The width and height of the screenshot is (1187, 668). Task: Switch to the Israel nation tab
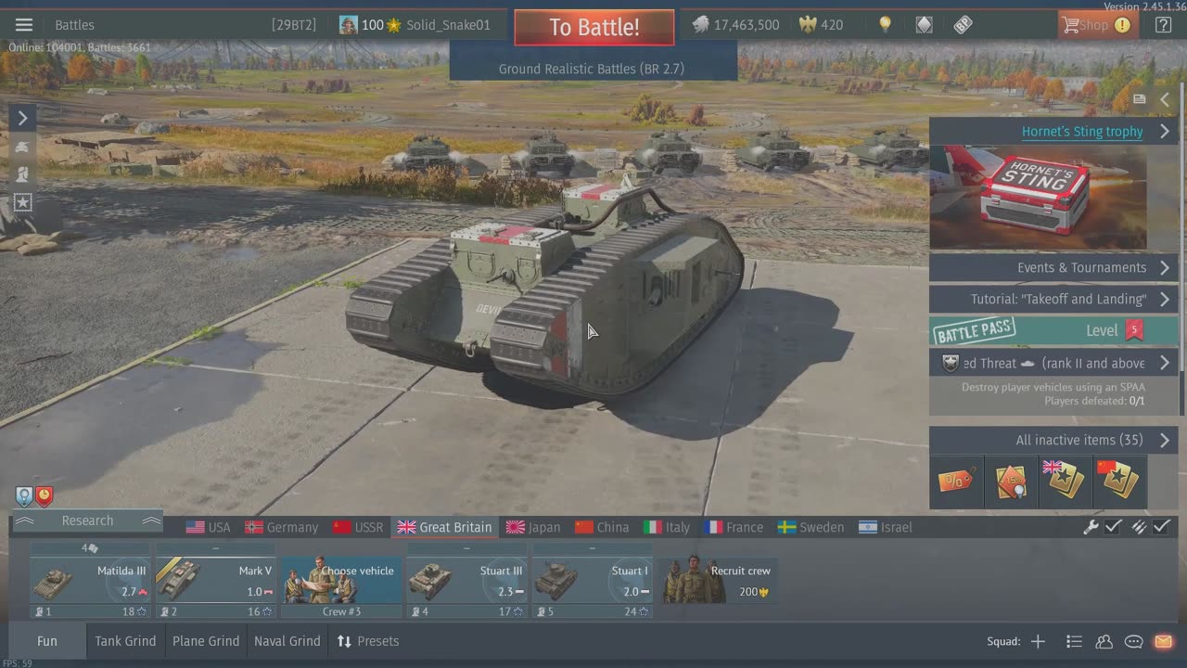(886, 527)
